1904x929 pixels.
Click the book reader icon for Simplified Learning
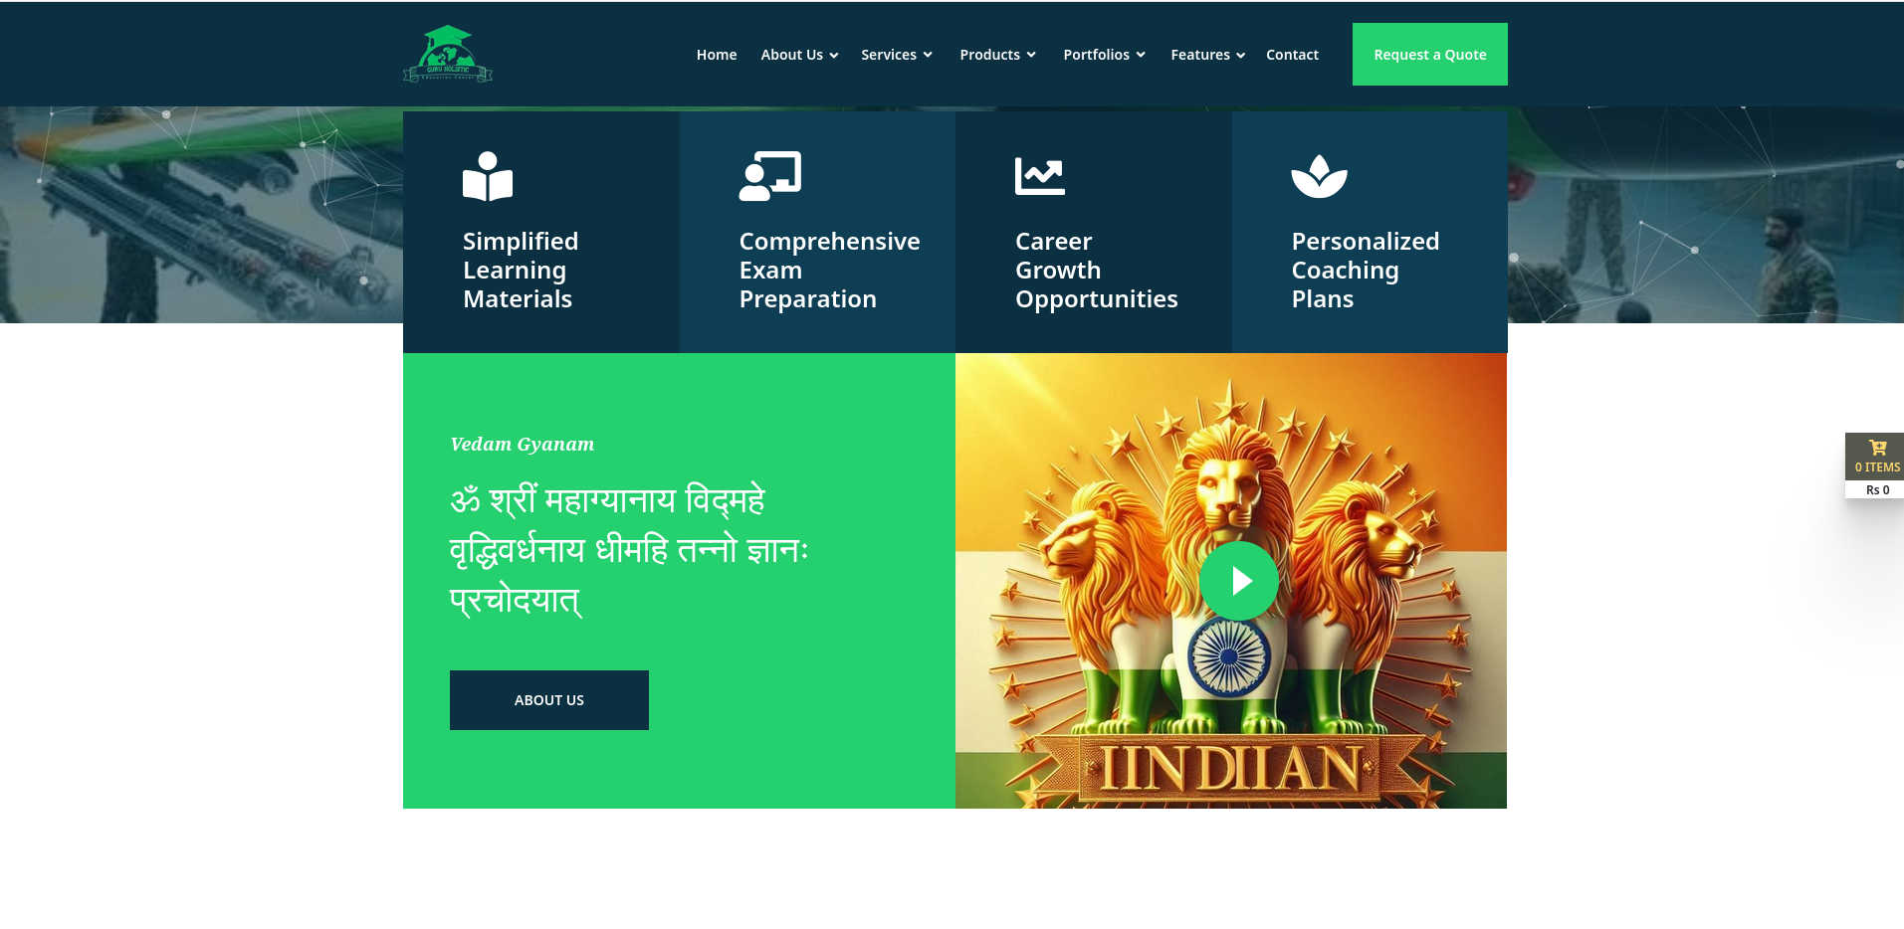point(488,176)
